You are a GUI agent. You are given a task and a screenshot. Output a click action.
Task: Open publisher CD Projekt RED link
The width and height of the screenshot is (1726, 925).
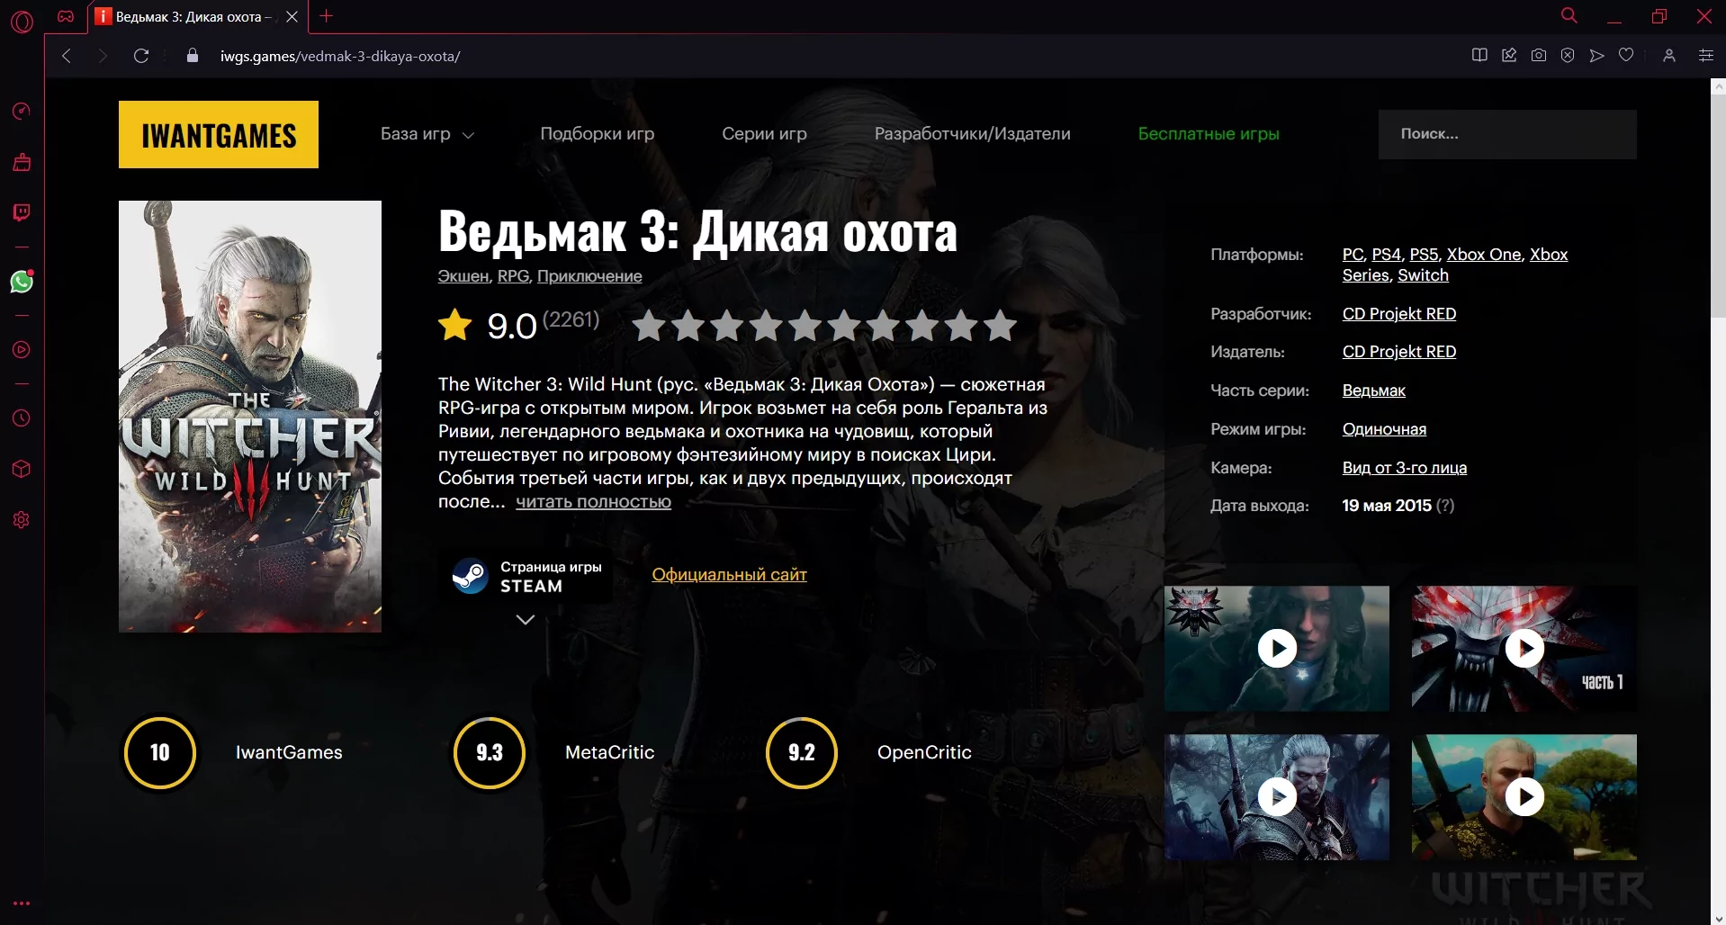(1399, 352)
